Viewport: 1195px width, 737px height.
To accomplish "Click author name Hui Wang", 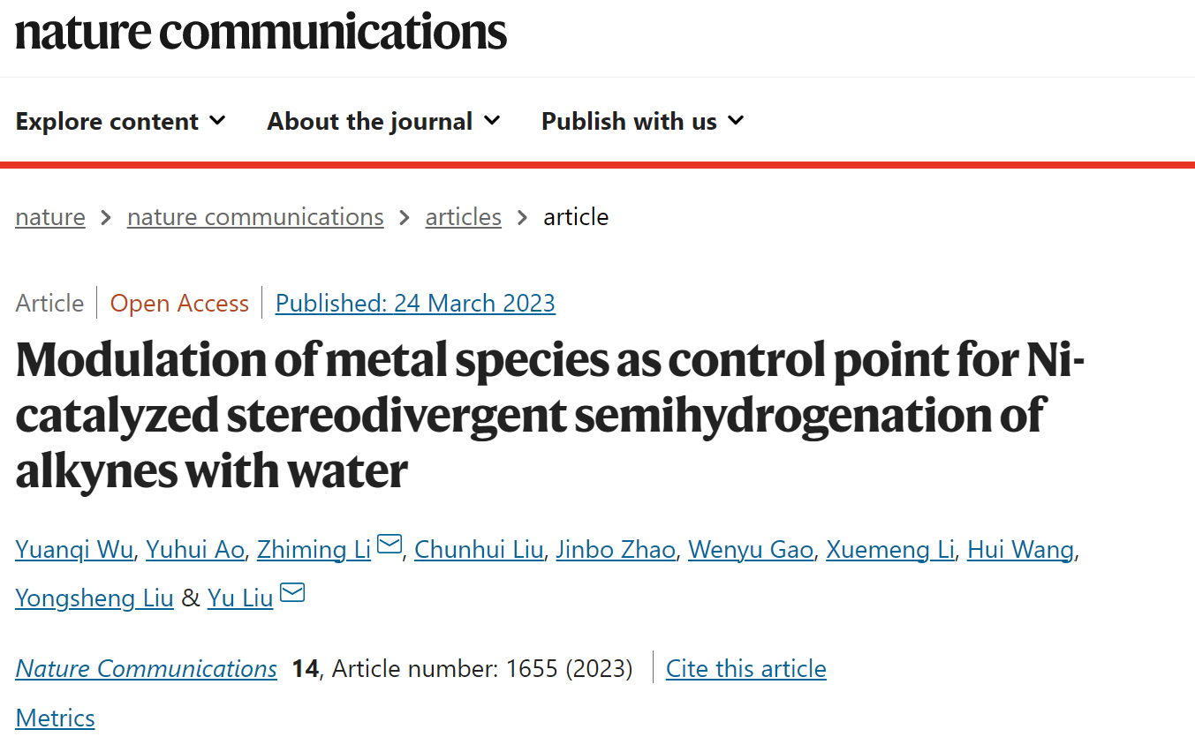I will click(1021, 549).
